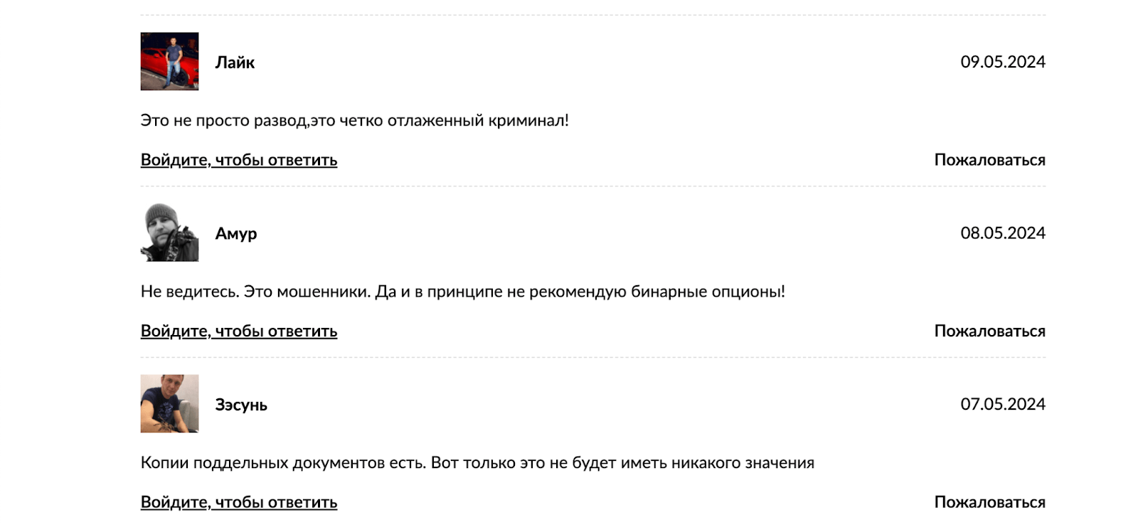Open Амур's black-and-white avatar photo

coord(169,233)
